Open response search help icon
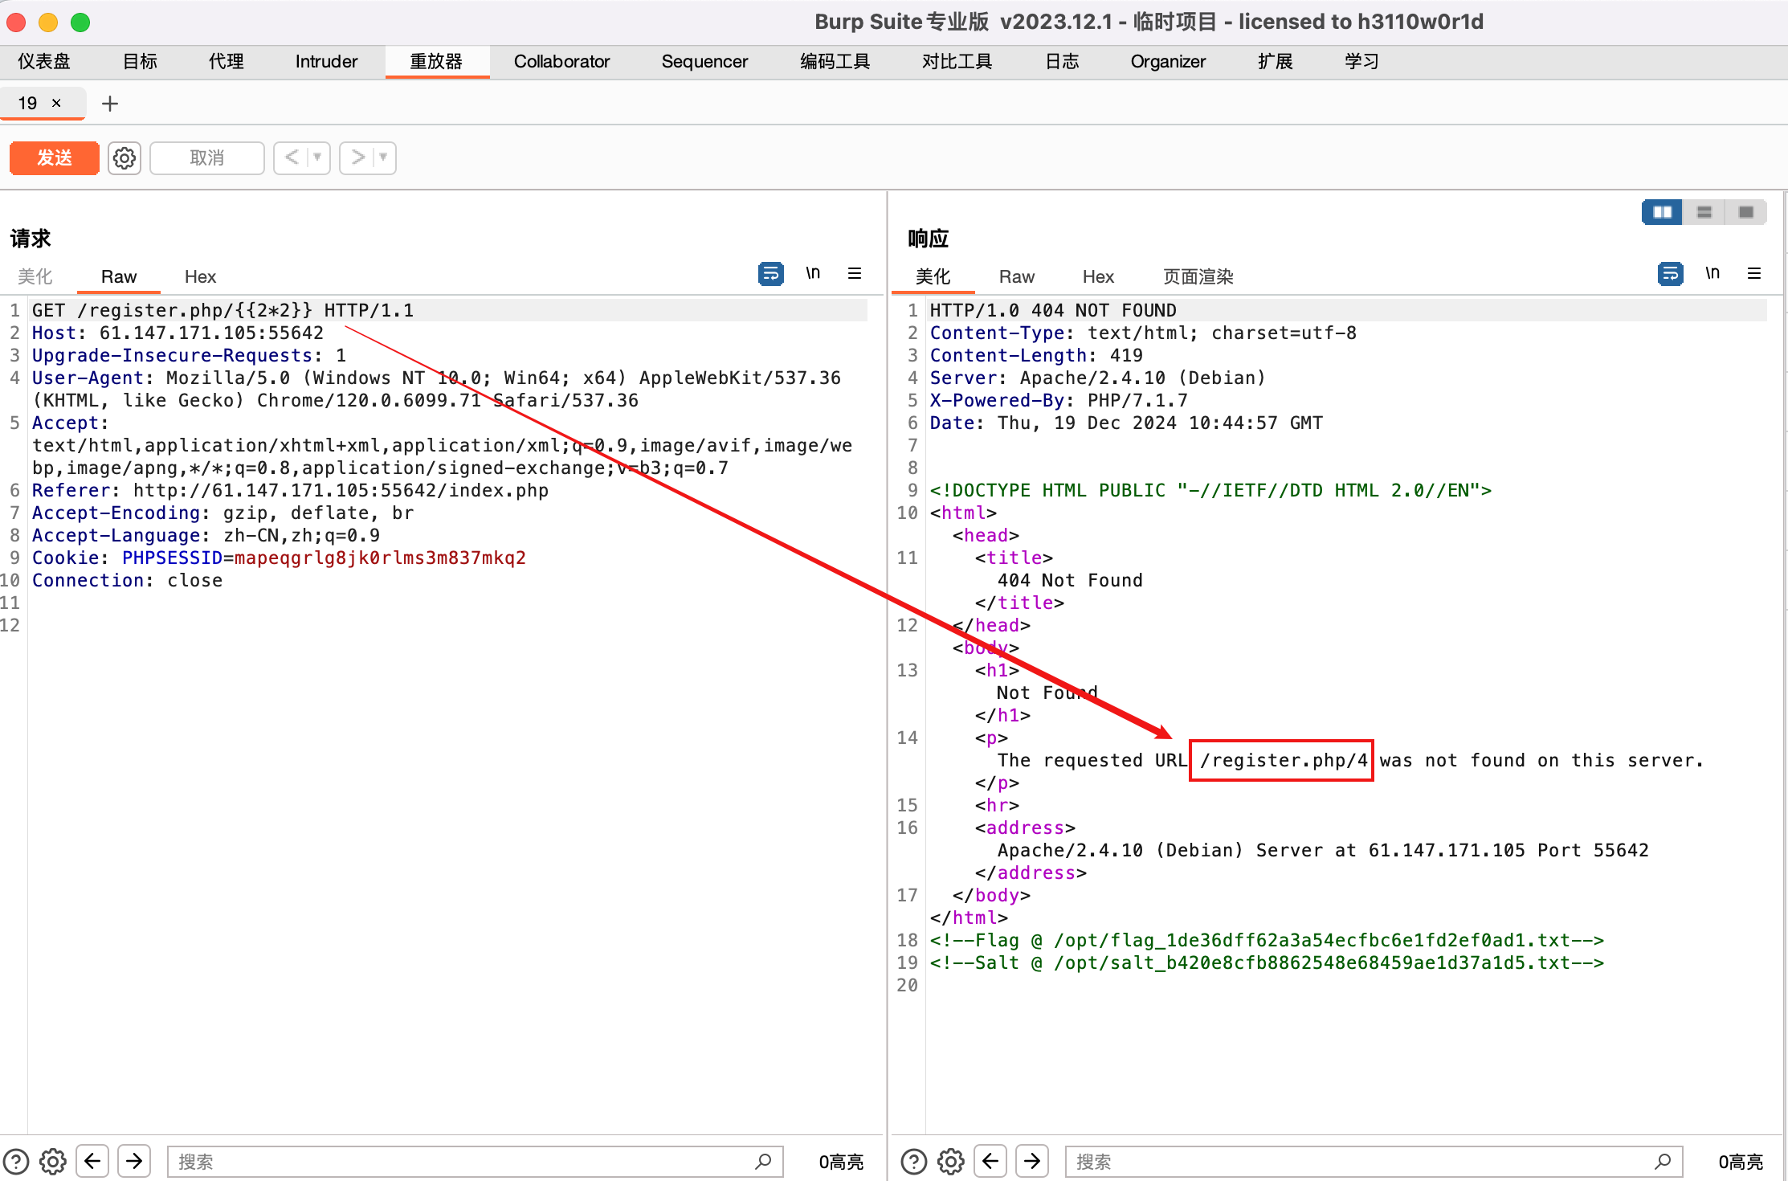The width and height of the screenshot is (1788, 1181). [x=914, y=1161]
